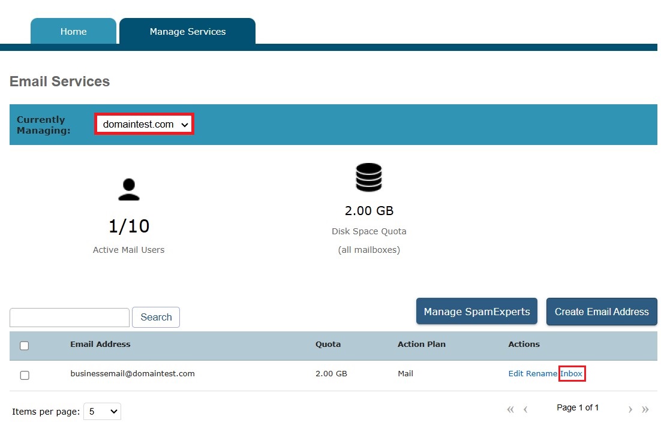This screenshot has width=661, height=426.
Task: Click the Email Address column header
Action: [100, 344]
